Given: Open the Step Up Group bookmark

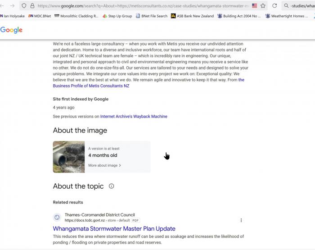Looking at the screenshot, I should [x=117, y=16].
